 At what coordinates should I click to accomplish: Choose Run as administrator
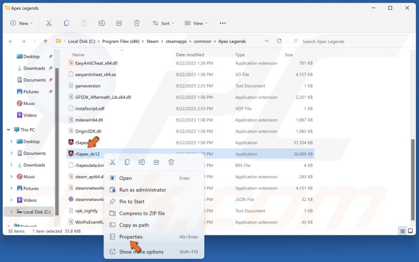coord(154,190)
